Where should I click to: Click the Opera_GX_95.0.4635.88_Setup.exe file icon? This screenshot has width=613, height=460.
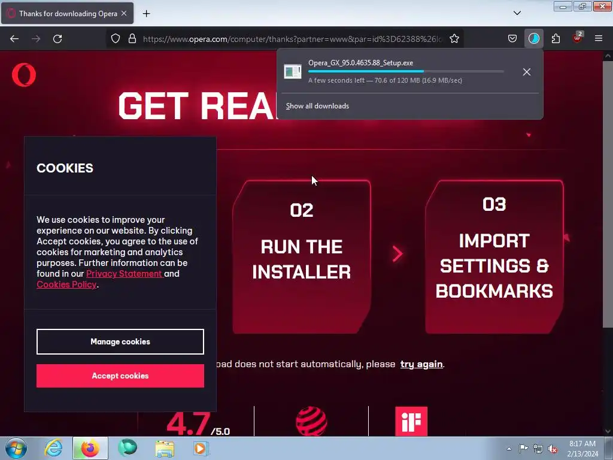pos(292,72)
